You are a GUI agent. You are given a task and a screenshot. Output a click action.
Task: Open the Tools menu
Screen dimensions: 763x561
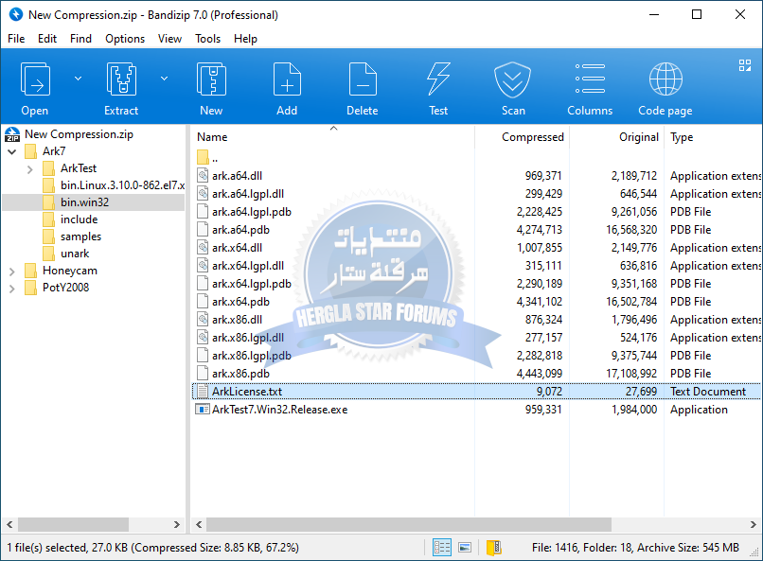pos(207,39)
